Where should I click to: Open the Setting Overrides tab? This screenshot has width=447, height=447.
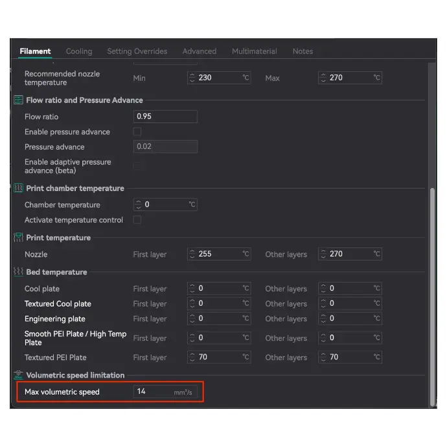137,51
